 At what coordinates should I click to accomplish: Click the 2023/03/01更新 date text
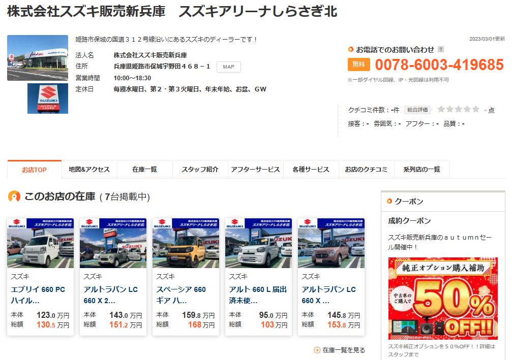[x=487, y=39]
